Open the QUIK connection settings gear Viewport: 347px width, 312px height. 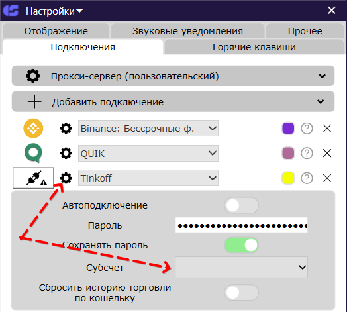click(x=66, y=153)
